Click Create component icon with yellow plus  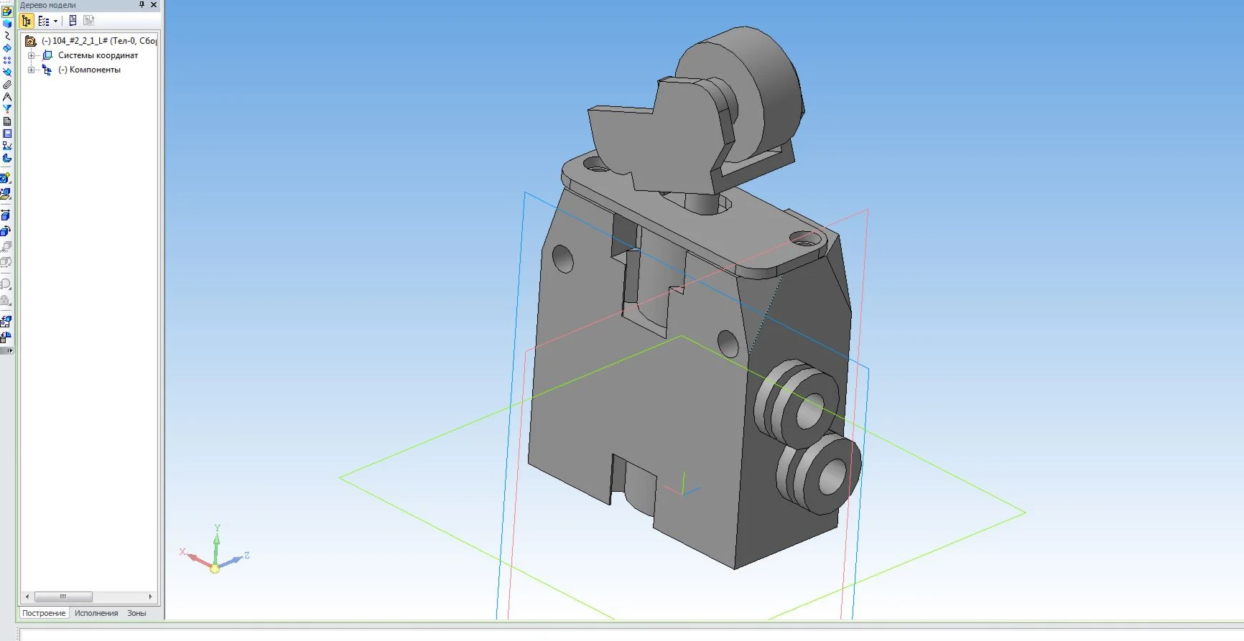pos(6,177)
